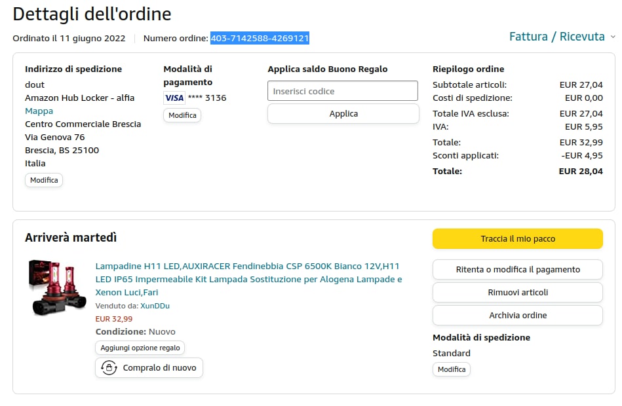The image size is (622, 406).
Task: Click the highlighted order number text
Action: (x=260, y=39)
